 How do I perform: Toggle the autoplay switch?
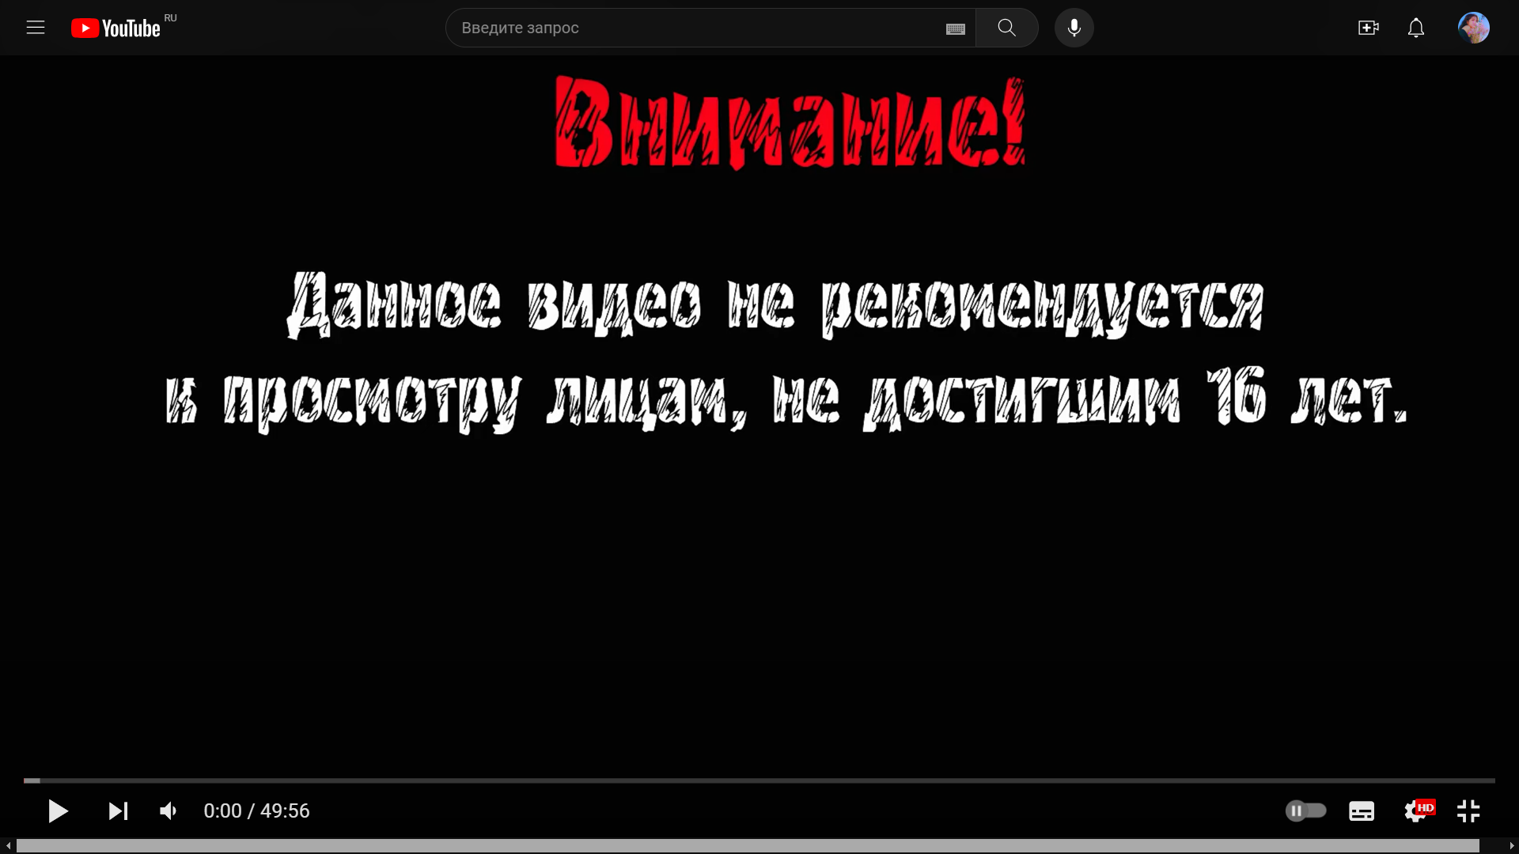1305,811
